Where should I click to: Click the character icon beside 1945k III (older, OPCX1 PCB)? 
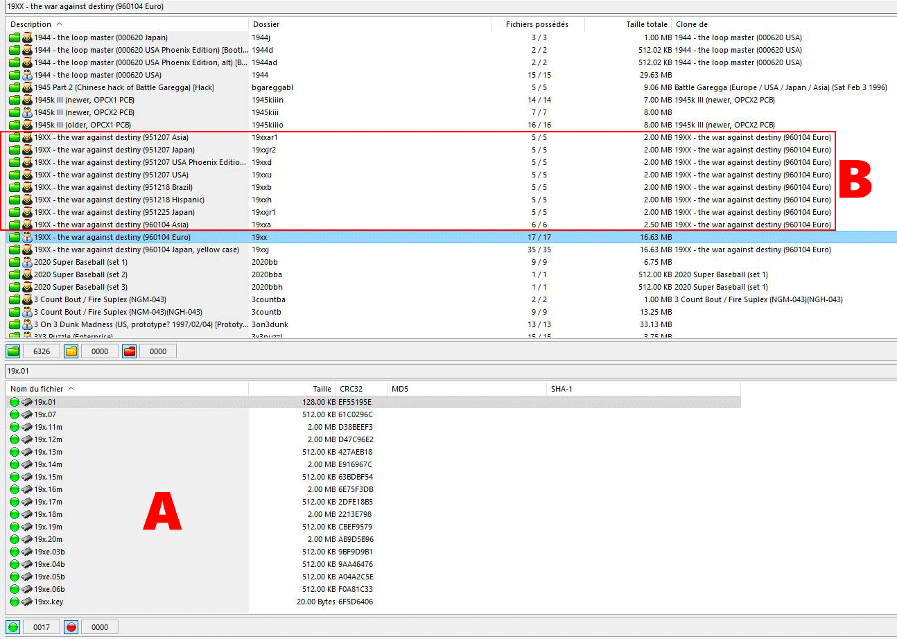point(27,125)
